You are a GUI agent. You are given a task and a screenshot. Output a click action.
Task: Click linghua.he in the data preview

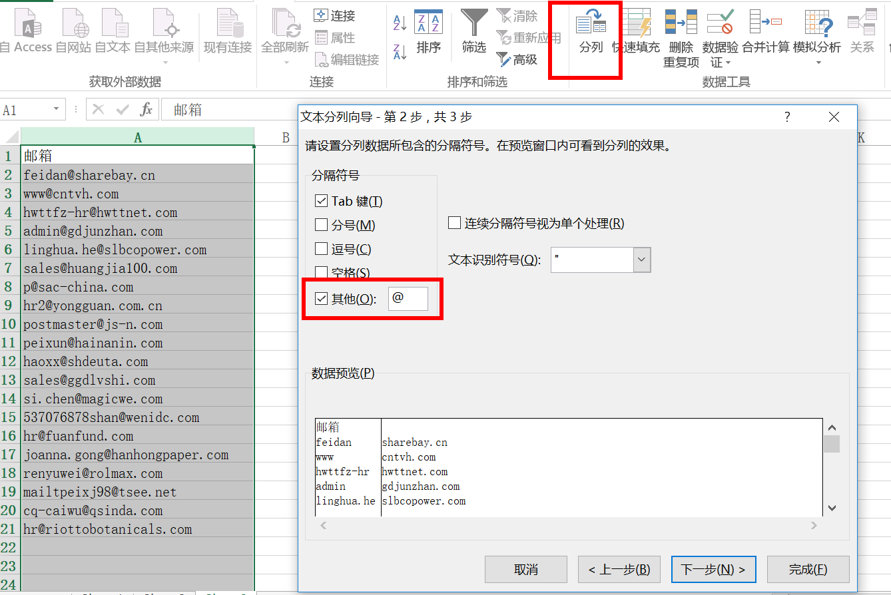coord(346,501)
